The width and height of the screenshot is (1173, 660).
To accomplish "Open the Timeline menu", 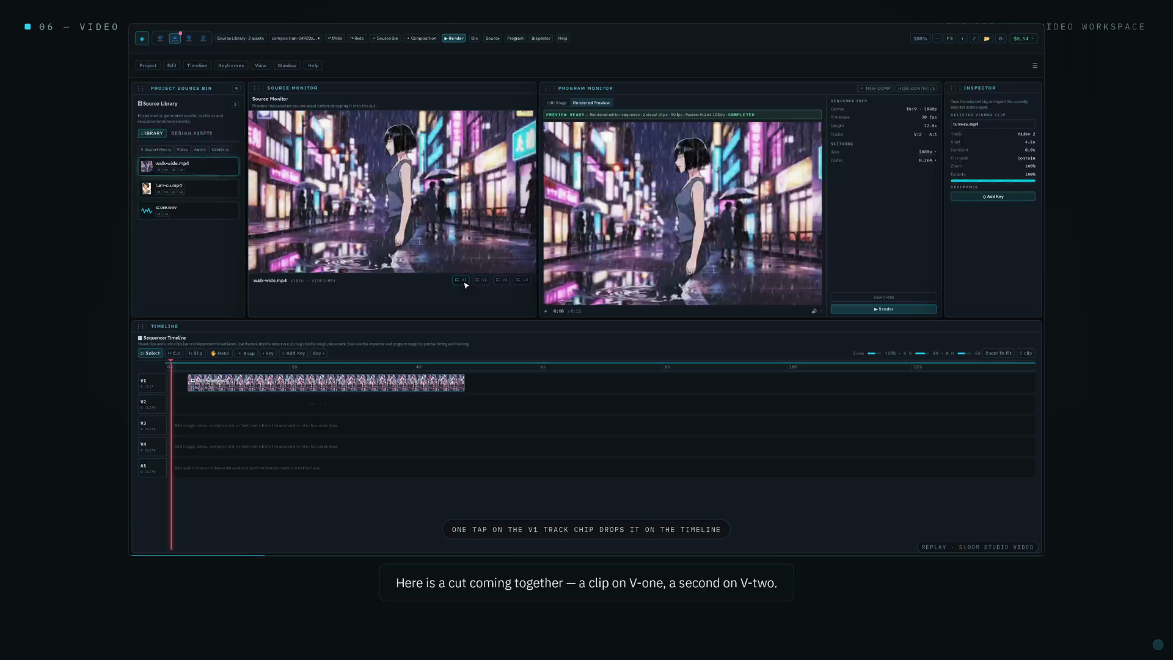I will click(x=197, y=65).
